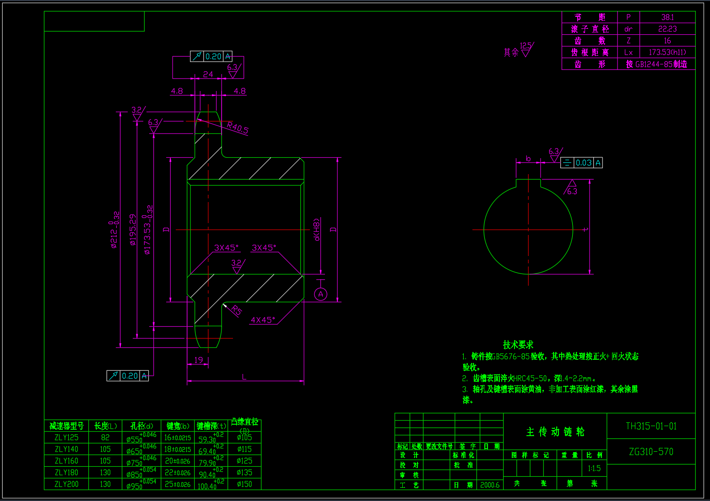Click length value 130 in ZLY200 row
The image size is (710, 501).
click(x=105, y=484)
